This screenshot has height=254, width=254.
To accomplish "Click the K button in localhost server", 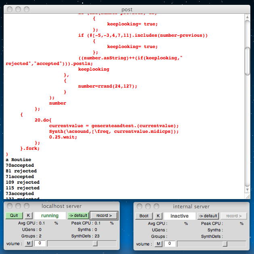I will point(29,215).
